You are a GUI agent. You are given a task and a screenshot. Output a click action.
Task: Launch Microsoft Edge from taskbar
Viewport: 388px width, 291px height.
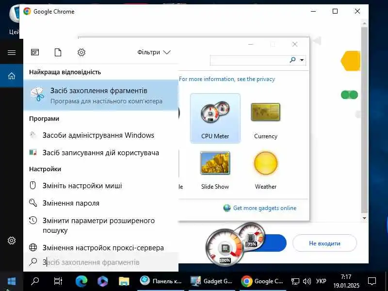pyautogui.click(x=81, y=281)
